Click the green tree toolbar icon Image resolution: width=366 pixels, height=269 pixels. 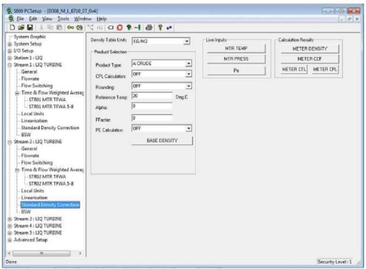[x=129, y=28]
